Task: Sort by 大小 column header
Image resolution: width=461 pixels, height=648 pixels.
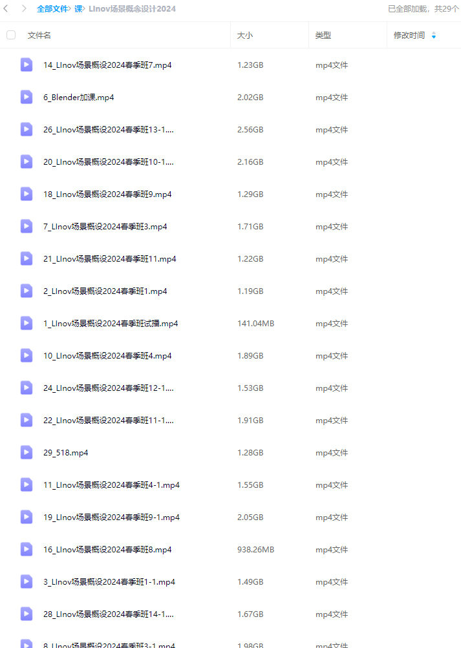Action: 245,36
